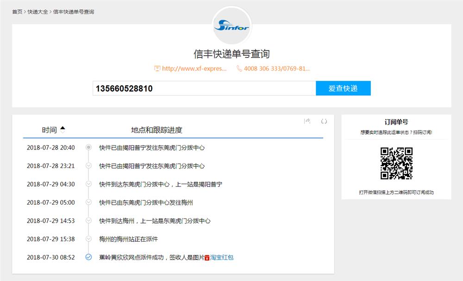This screenshot has height=281, width=463.
Task: Click the 打开微信扫描上方二维码即可订阅成功 text
Action: coord(396,193)
